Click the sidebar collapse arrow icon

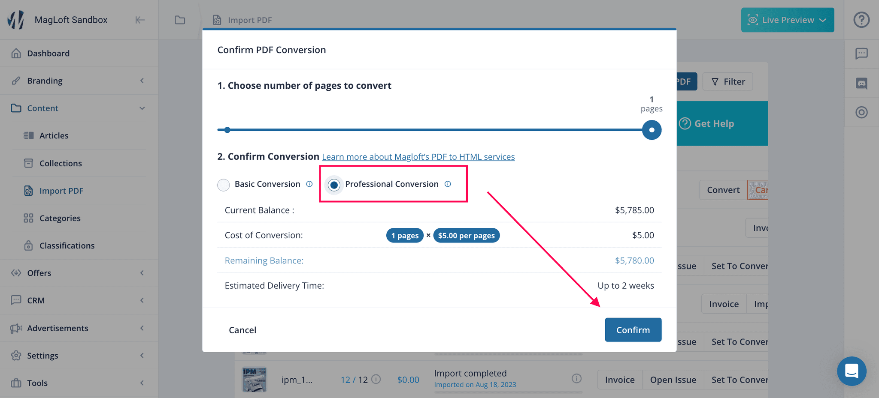point(140,20)
